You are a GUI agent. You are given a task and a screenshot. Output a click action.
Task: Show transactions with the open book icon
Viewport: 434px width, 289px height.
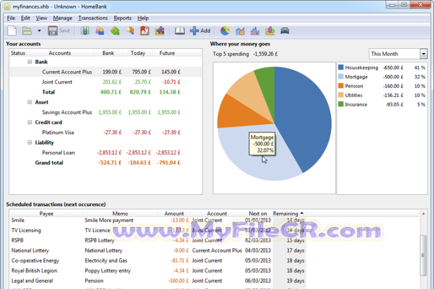180,31
